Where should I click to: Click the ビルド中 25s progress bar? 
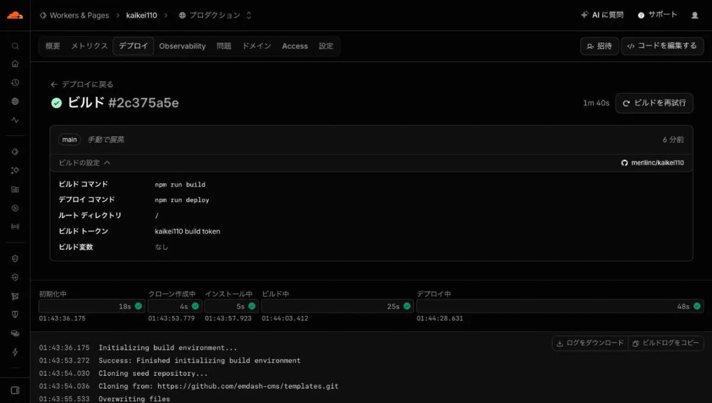[x=338, y=306]
